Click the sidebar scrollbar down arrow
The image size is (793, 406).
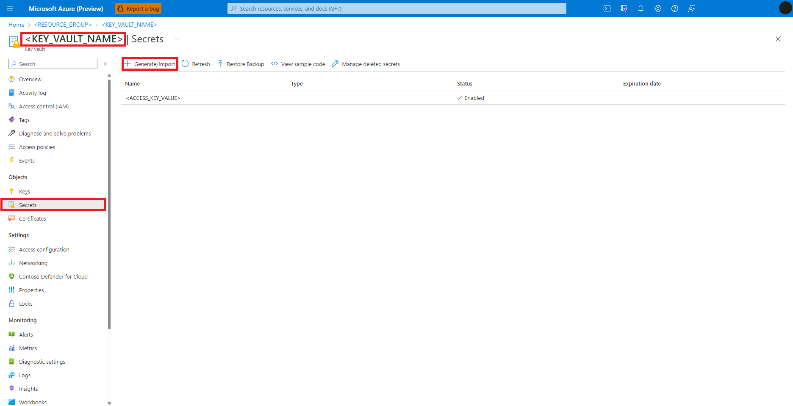point(109,403)
